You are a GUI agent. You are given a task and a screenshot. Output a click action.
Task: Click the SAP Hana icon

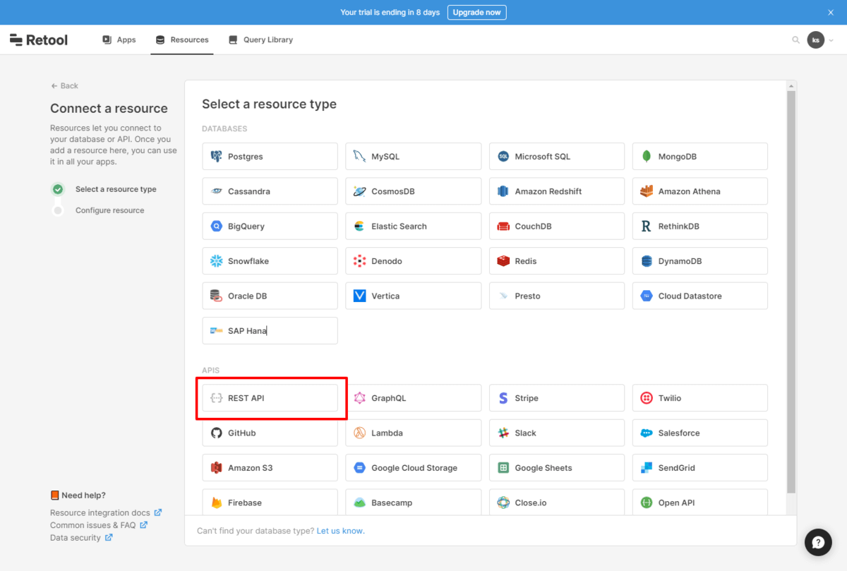(x=216, y=330)
